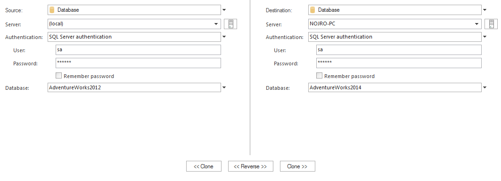Open the destination Authentication dropdown arrow

(485, 37)
